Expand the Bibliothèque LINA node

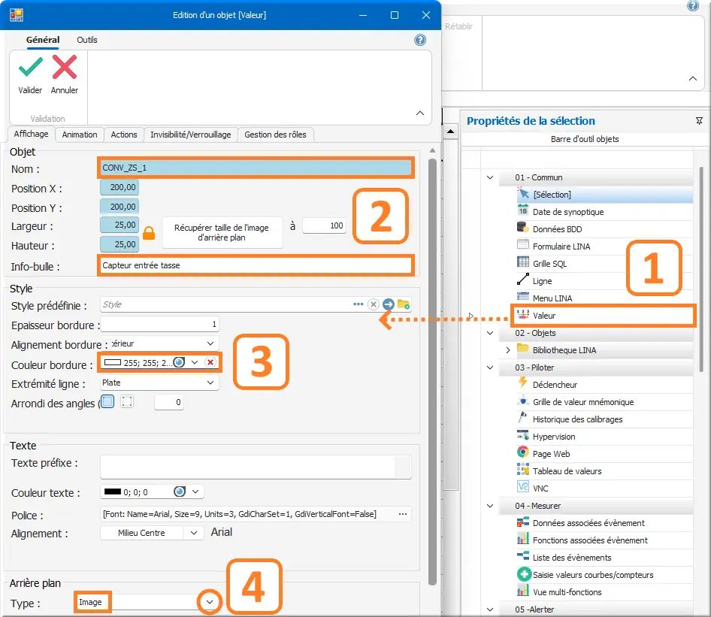coord(508,350)
